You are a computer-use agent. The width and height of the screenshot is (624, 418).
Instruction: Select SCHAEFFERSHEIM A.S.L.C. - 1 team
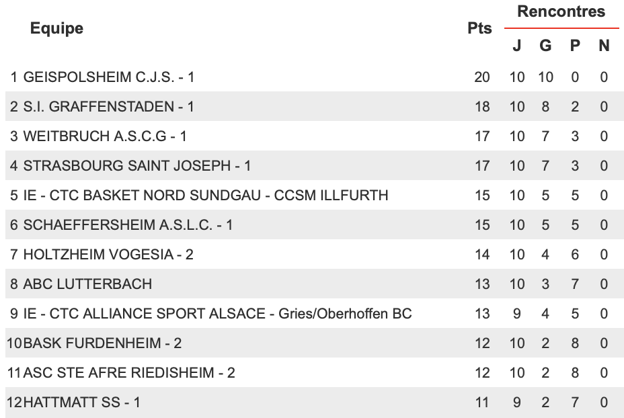128,224
